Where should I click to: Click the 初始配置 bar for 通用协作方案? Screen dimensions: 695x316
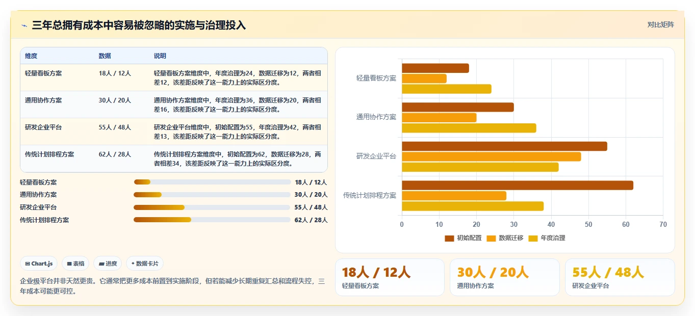pyautogui.click(x=458, y=108)
